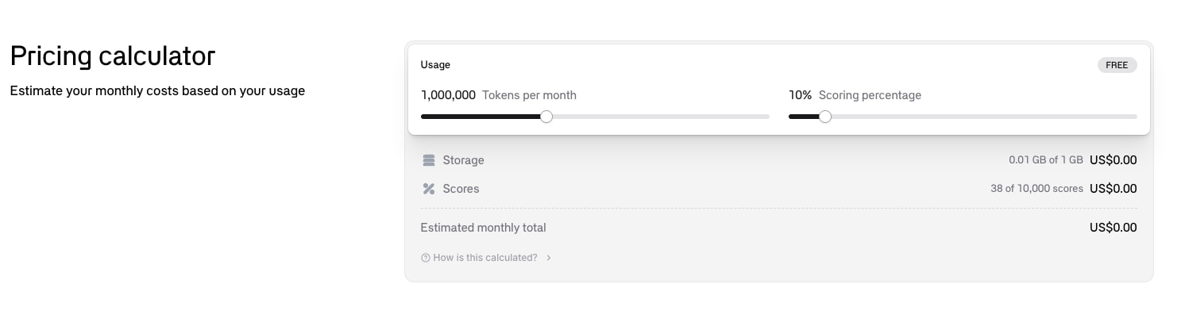Click the Scoring percentage slider handle

[825, 117]
